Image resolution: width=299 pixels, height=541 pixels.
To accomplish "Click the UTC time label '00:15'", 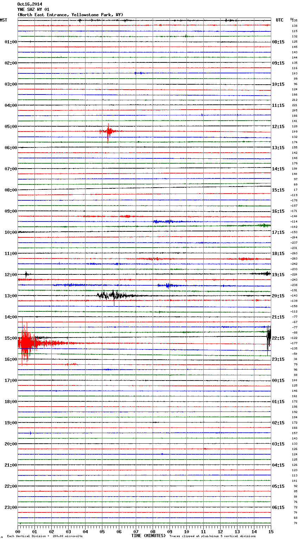I will (278, 381).
